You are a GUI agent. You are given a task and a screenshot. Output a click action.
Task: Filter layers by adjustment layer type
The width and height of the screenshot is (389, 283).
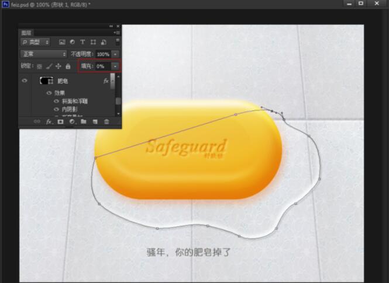click(x=73, y=42)
